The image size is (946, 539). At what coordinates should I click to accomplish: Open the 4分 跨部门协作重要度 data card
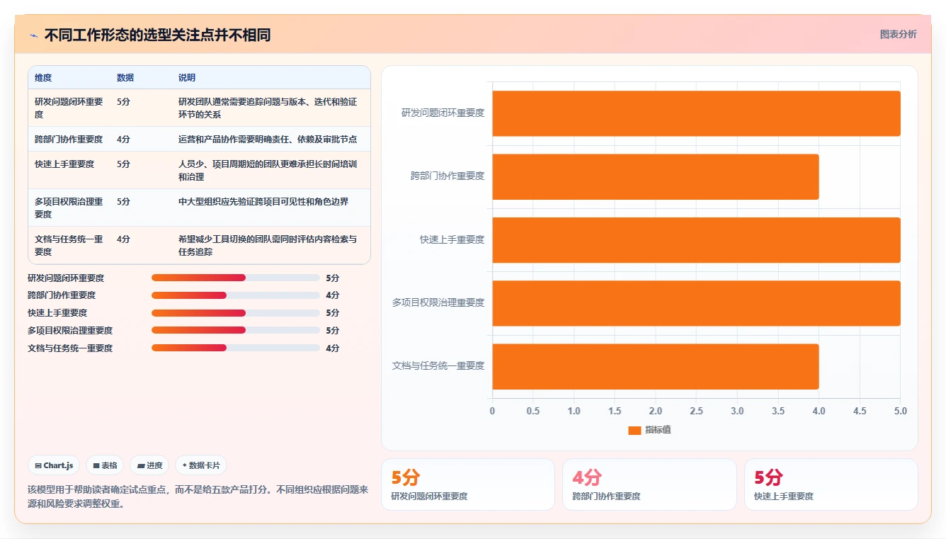pyautogui.click(x=649, y=484)
